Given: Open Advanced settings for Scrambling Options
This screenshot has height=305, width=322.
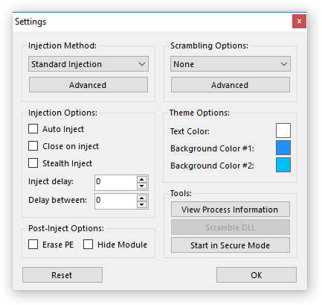Looking at the screenshot, I should [x=231, y=85].
